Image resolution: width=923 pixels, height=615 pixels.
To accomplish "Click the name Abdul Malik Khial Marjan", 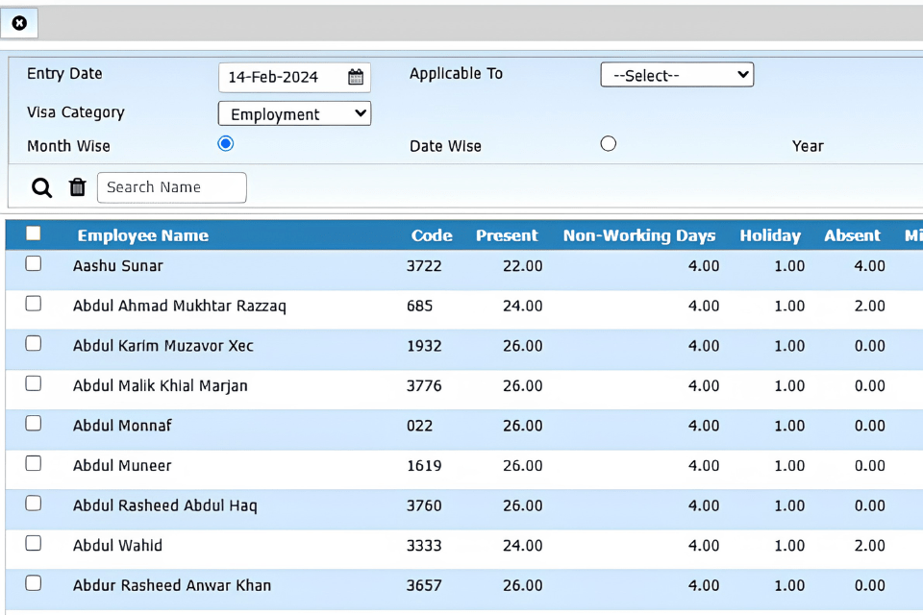I will point(161,386).
